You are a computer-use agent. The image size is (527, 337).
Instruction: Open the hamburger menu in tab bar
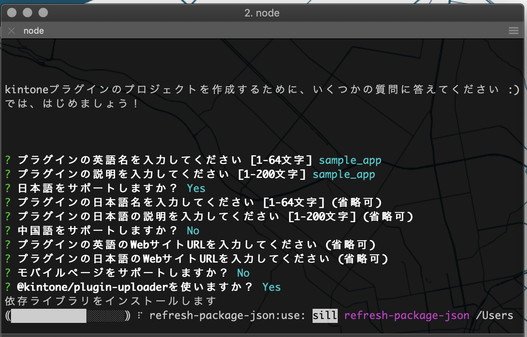513,31
